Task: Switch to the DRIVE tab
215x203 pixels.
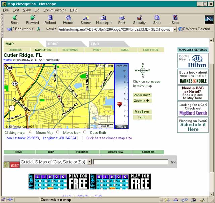Action: pyautogui.click(x=66, y=44)
